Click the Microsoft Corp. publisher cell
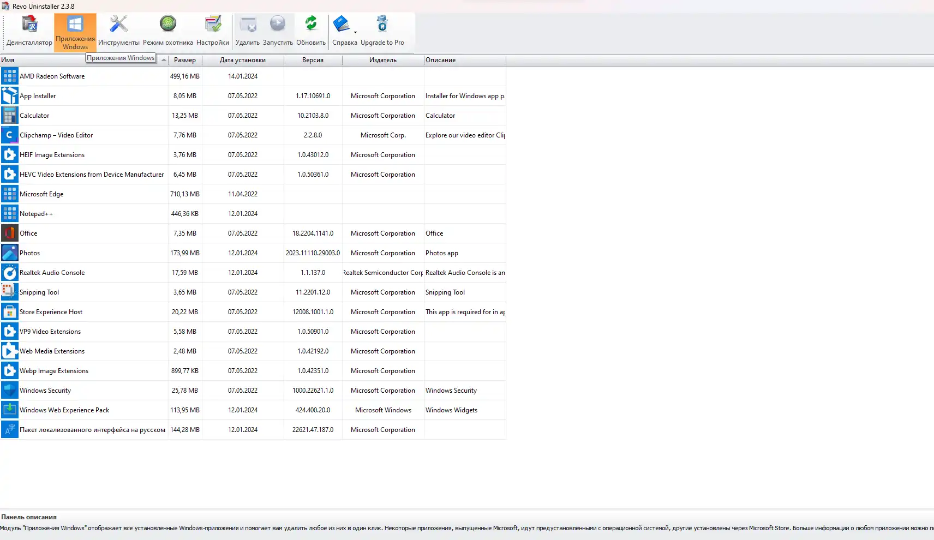The width and height of the screenshot is (934, 540). [x=383, y=135]
